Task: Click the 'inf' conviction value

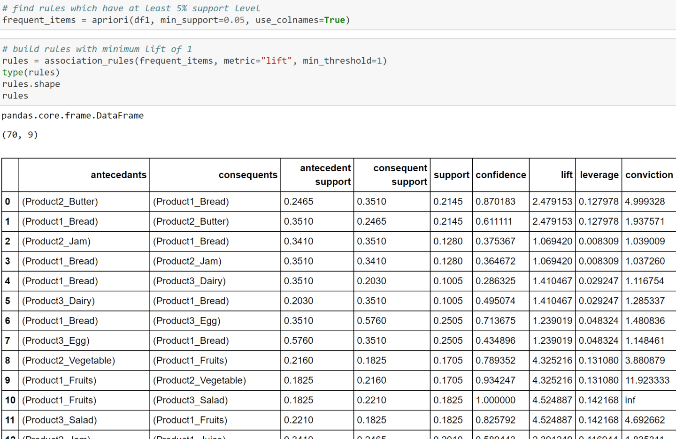Action: [630, 401]
